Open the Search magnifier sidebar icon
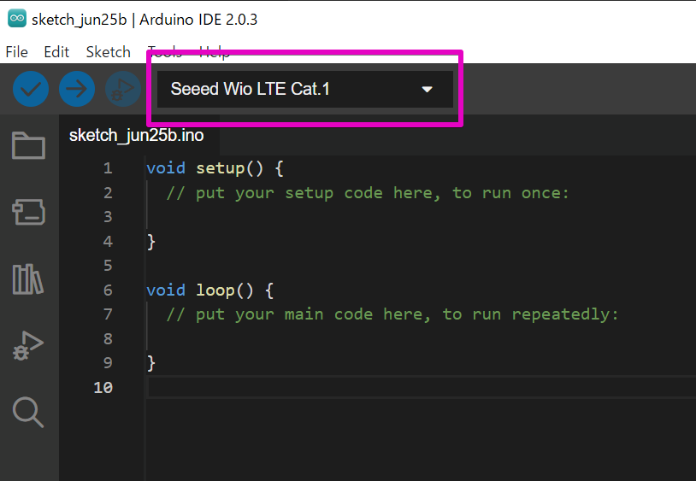 click(28, 413)
